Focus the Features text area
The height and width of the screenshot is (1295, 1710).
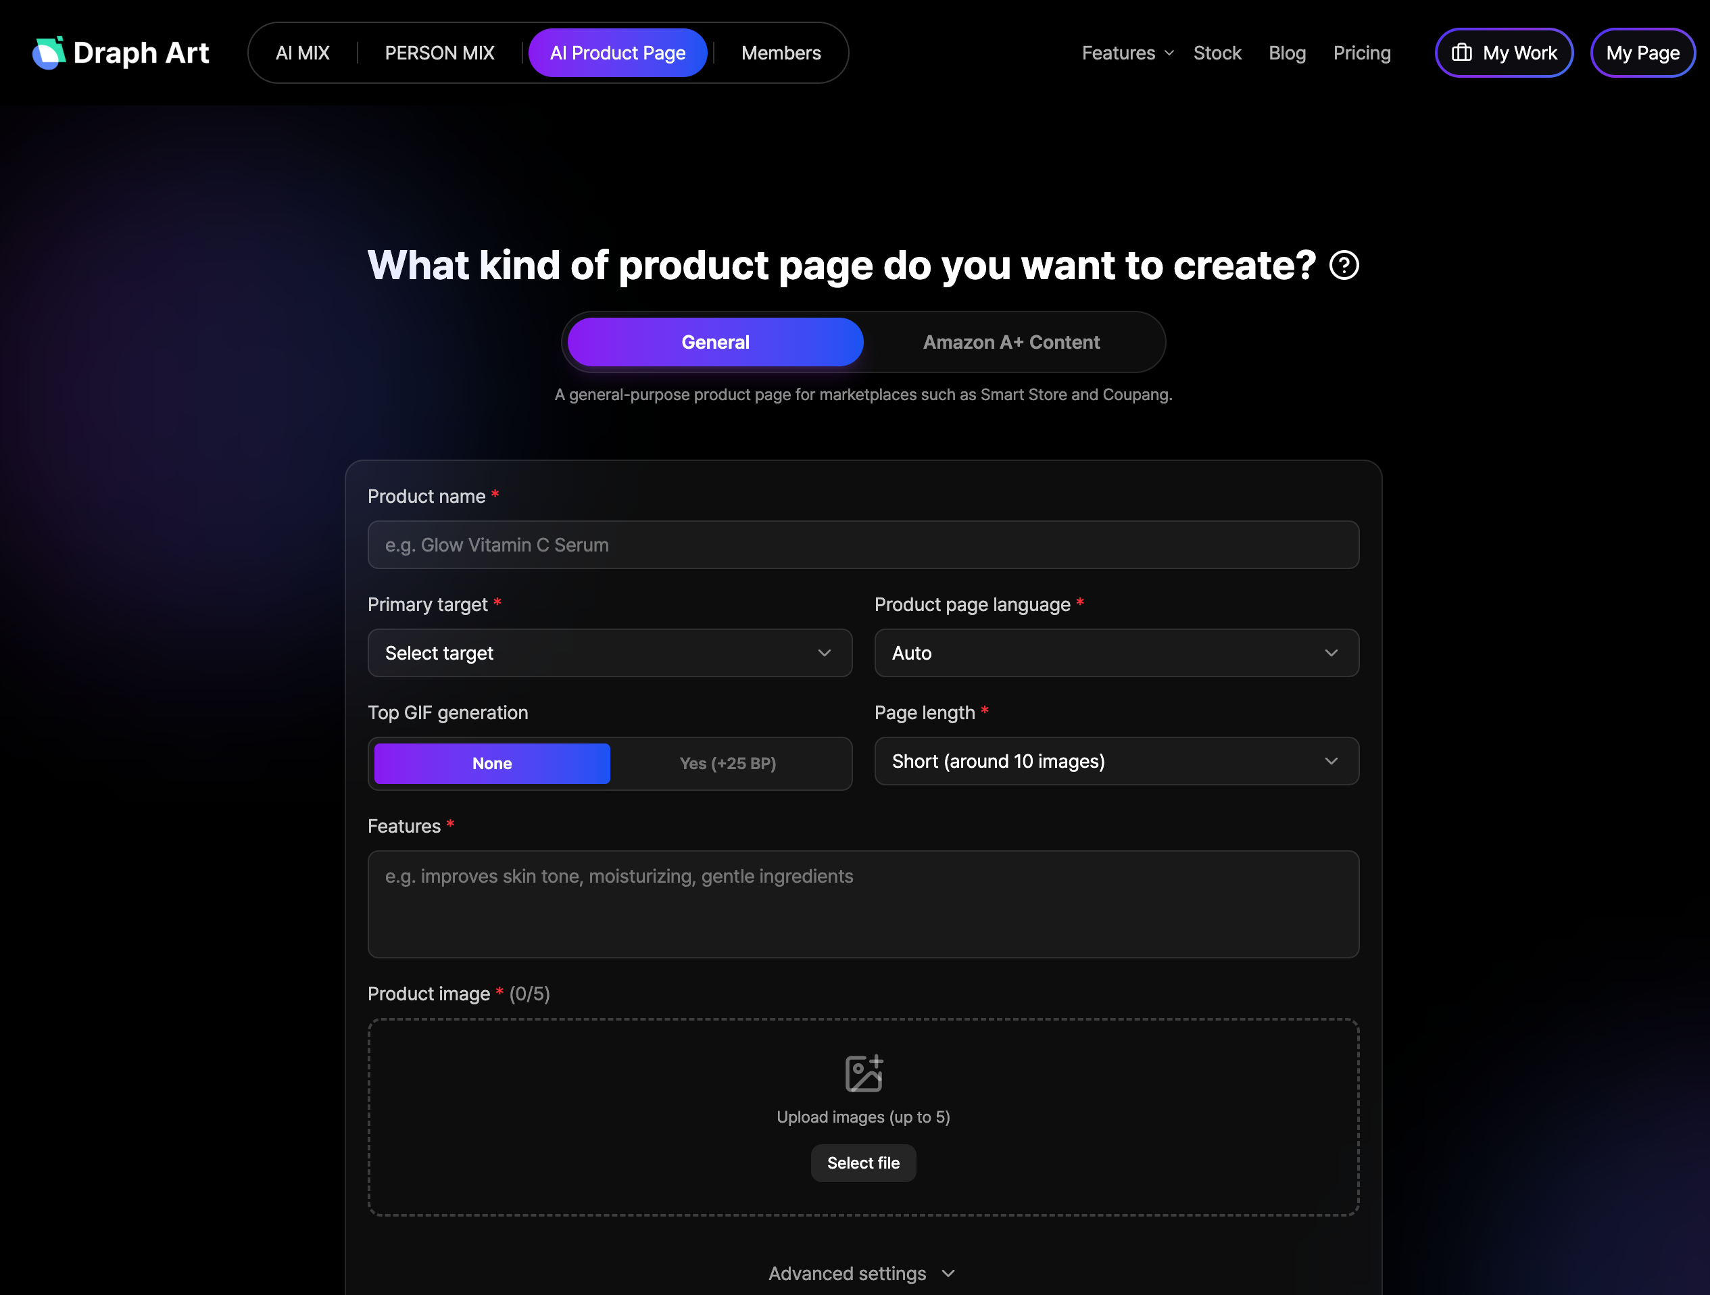(x=864, y=904)
